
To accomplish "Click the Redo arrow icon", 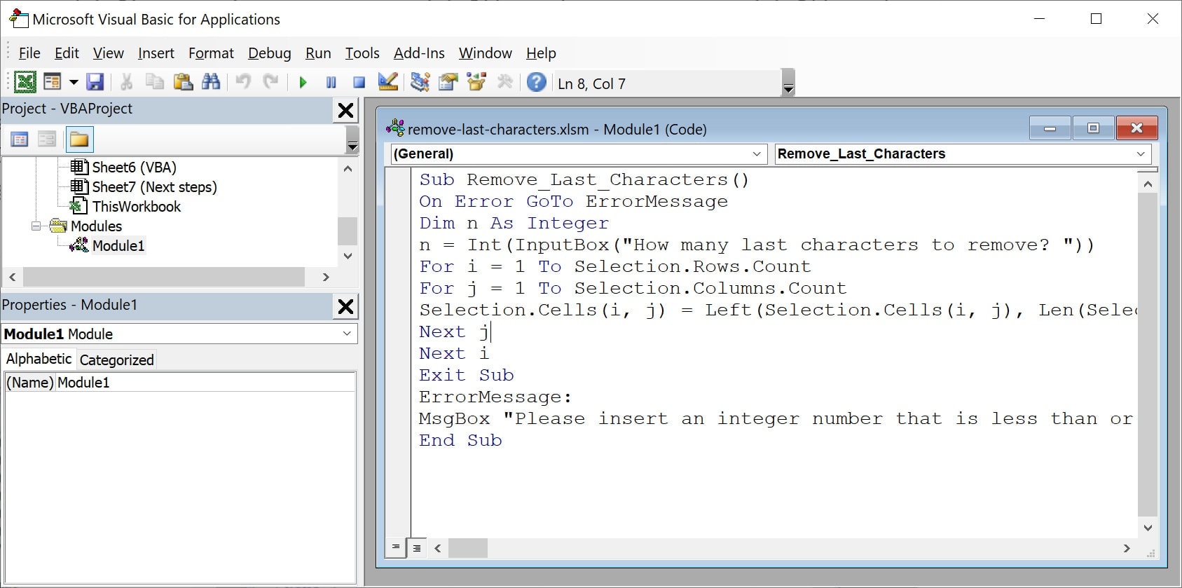I will point(270,83).
